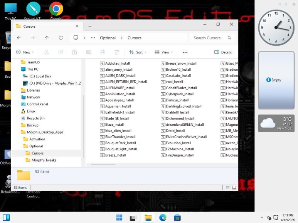
Task: Open the Windows Start button
Action: pos(119,218)
